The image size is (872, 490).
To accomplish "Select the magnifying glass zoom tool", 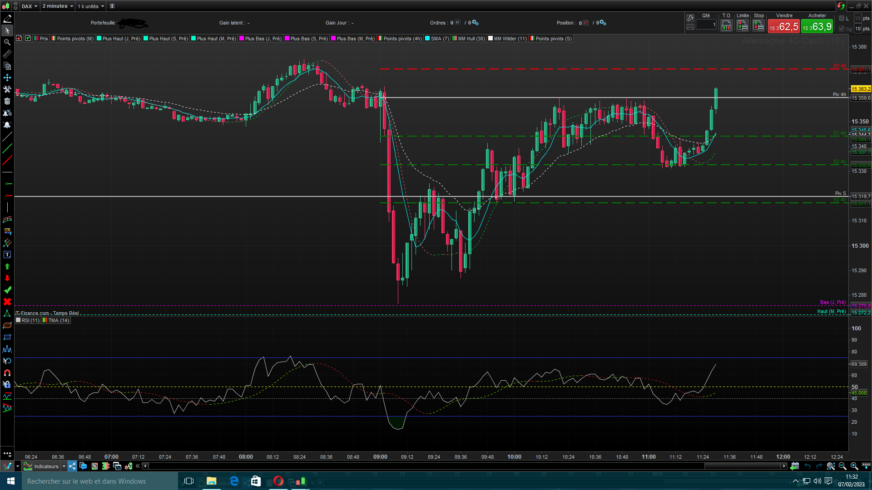I will [x=7, y=42].
